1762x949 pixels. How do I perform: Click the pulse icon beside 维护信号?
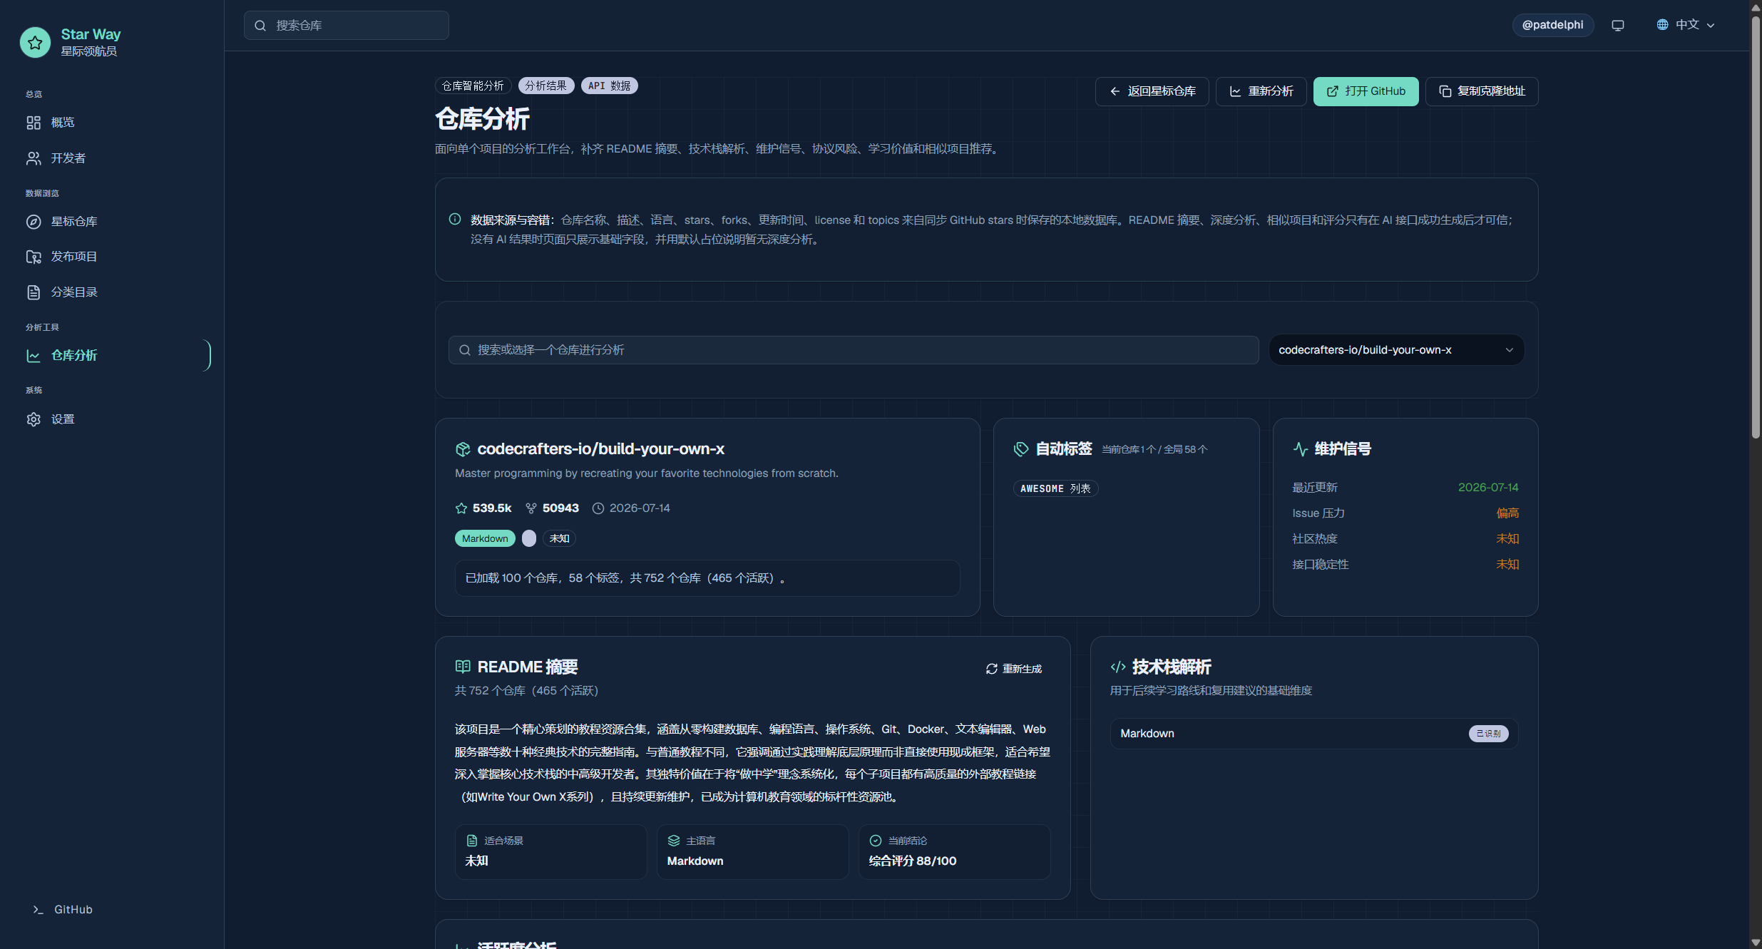point(1300,449)
